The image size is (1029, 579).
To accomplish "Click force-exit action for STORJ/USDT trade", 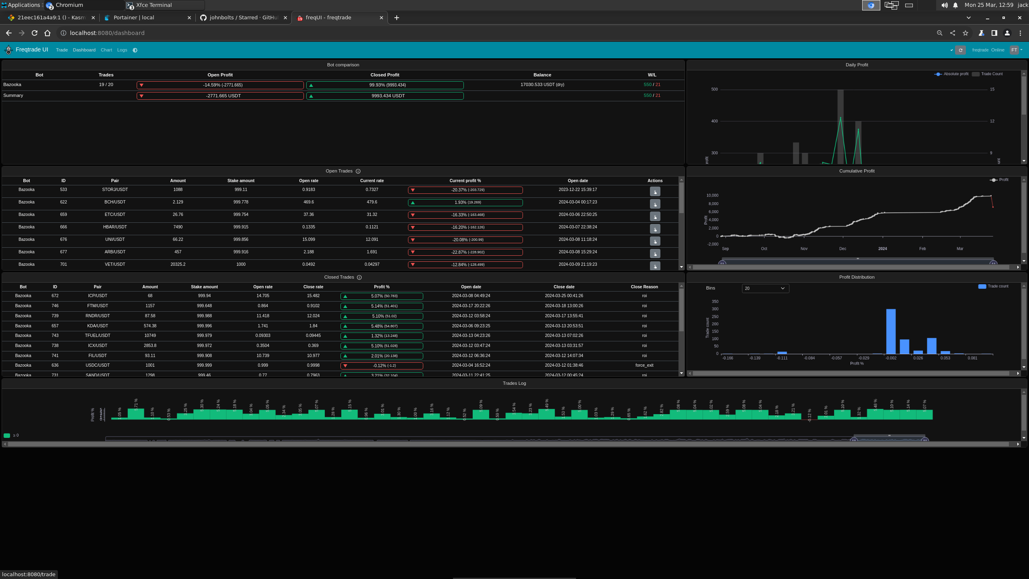I will [655, 192].
